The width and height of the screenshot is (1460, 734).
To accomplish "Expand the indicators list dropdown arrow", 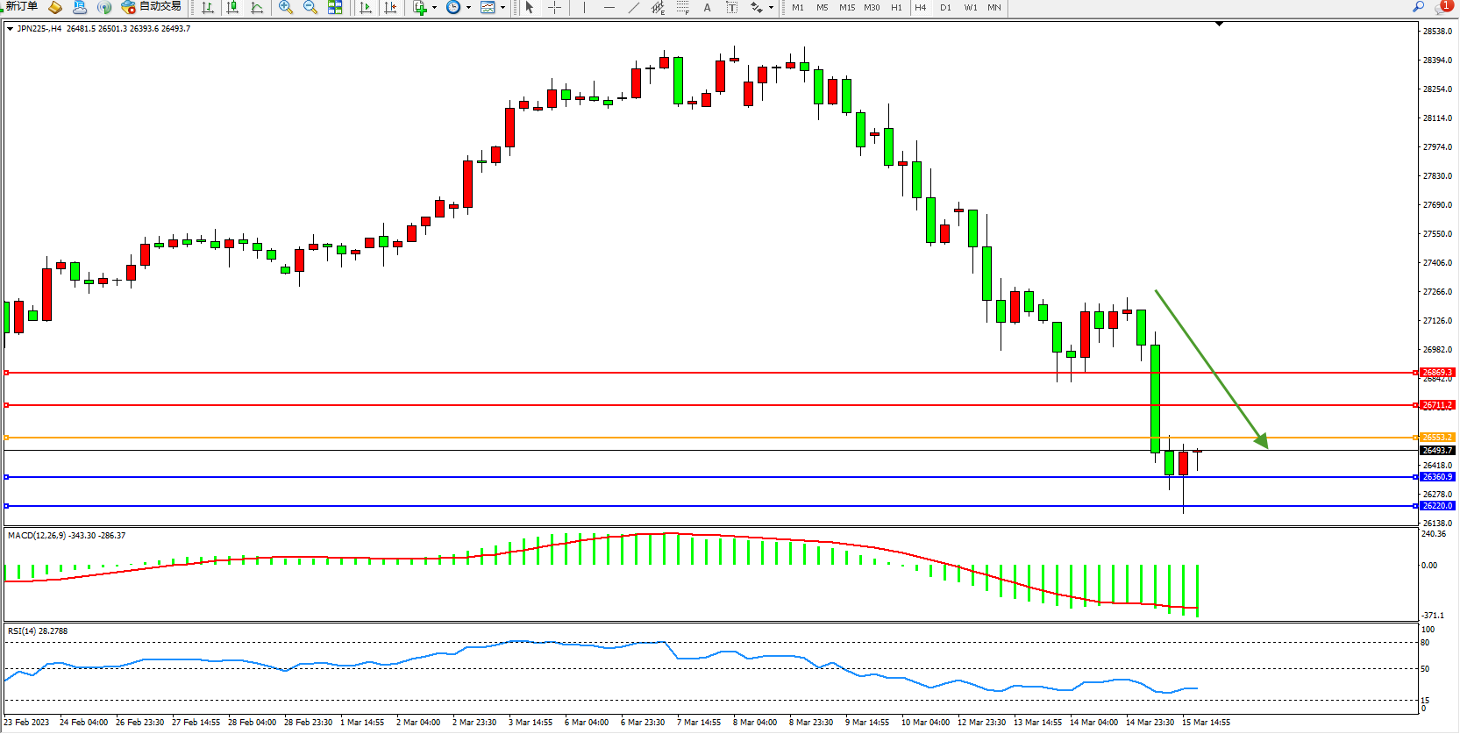I will (x=434, y=8).
